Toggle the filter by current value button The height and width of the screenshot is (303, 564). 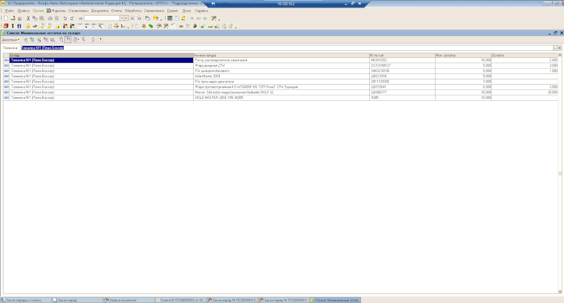[68, 40]
